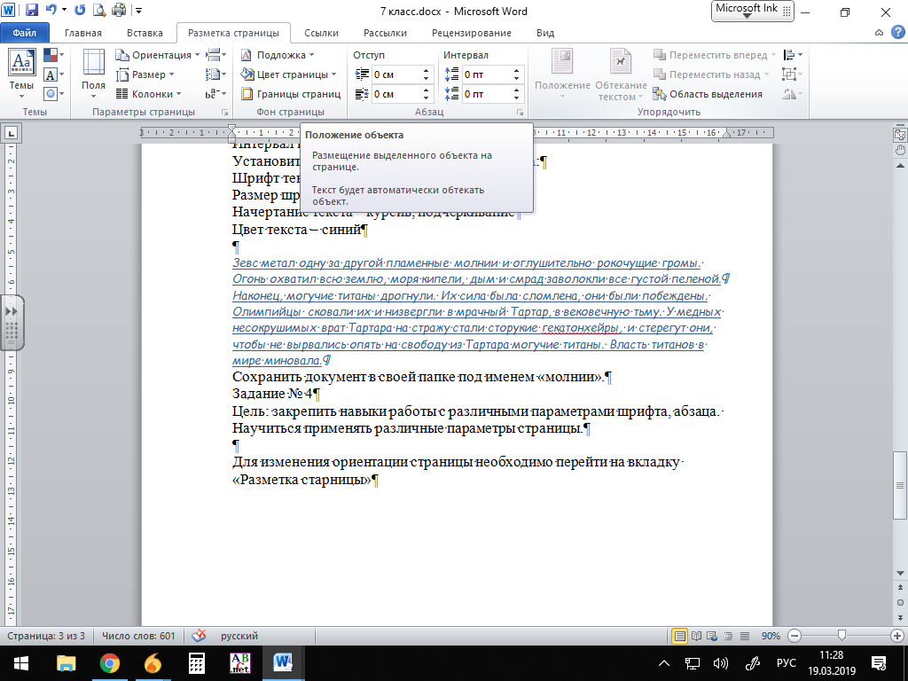Viewport: 908px width, 681px height.
Task: Click the Undo arrow icon
Action: pos(51,12)
